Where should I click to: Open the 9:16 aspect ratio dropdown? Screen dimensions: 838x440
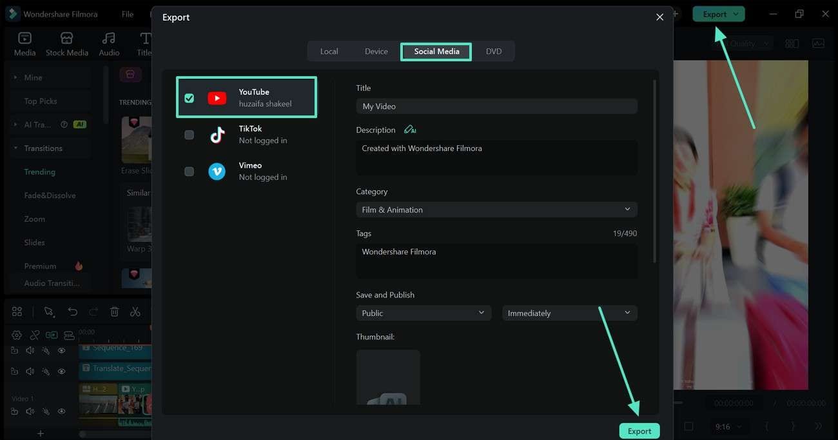(729, 426)
